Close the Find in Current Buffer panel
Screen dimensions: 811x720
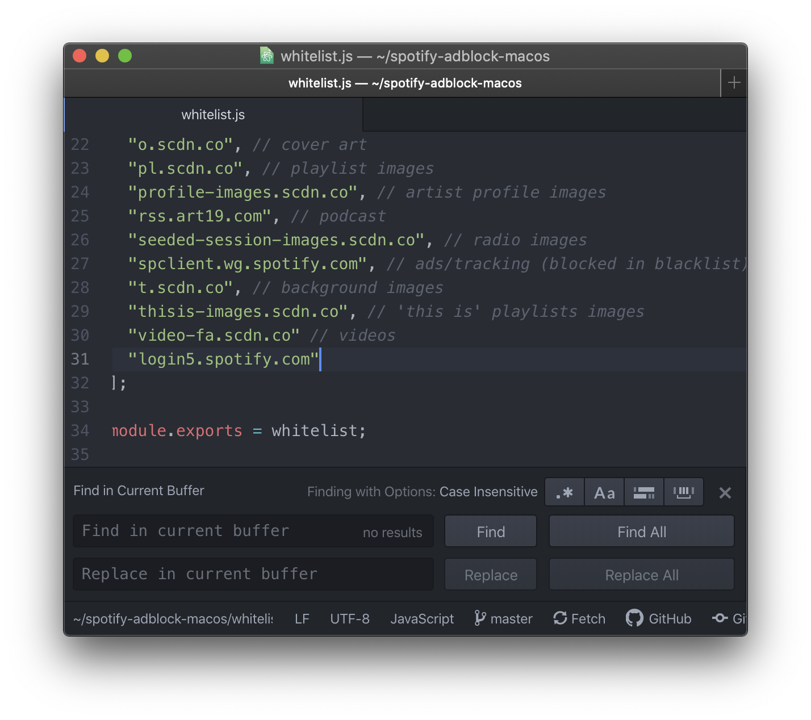click(725, 493)
